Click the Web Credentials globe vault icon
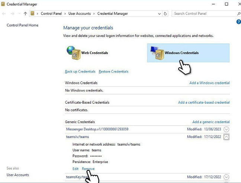This screenshot has width=241, height=183. [74, 53]
